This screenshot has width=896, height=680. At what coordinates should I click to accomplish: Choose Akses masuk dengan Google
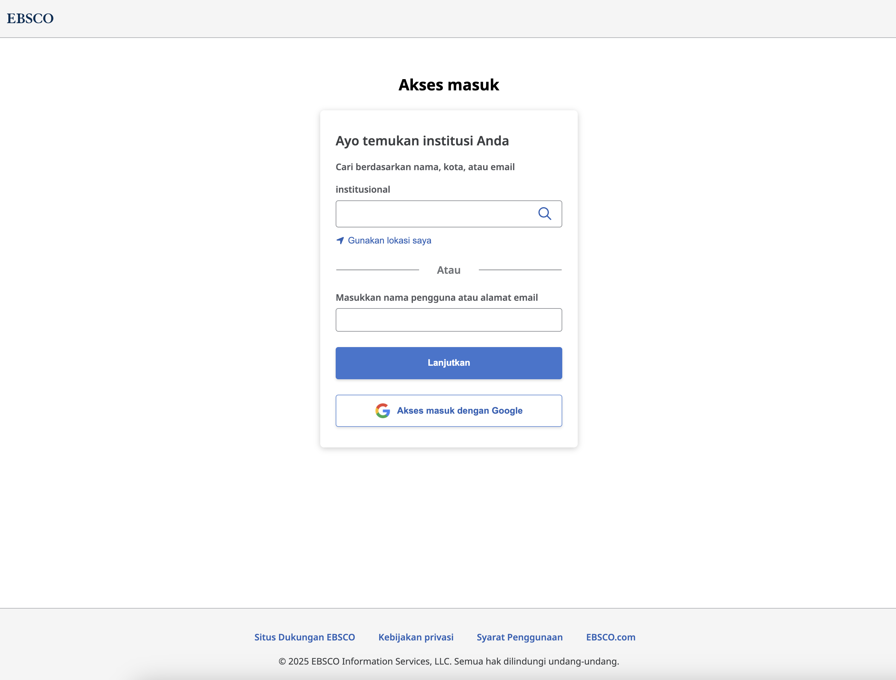click(459, 410)
